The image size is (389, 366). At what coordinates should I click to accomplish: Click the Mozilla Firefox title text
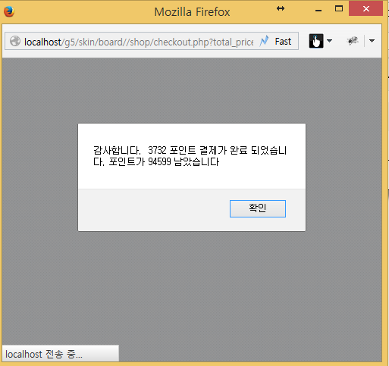pos(192,12)
